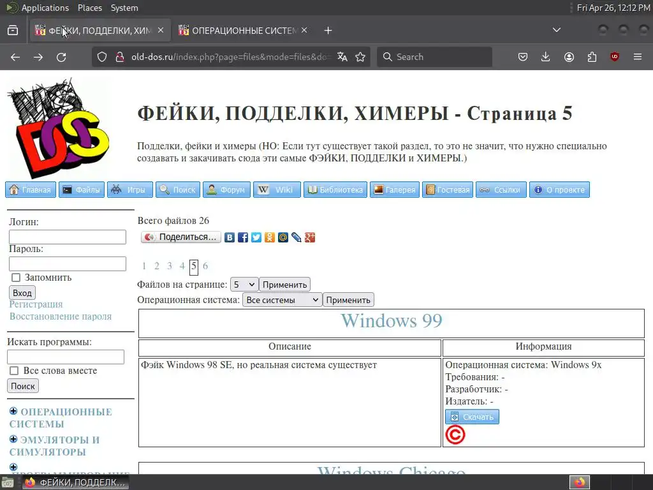The width and height of the screenshot is (653, 490).
Task: Expand the ЭМУЛЯТОРЫ И СИМУЛЯТОРЫ category
Action: click(13, 439)
